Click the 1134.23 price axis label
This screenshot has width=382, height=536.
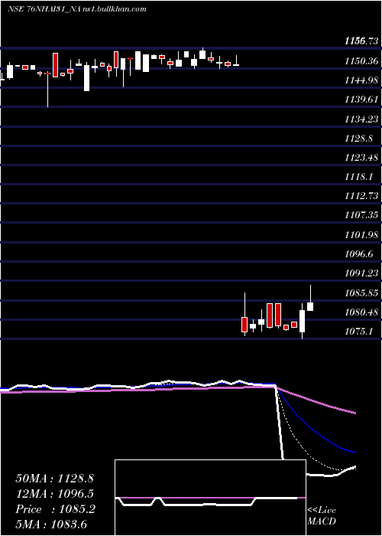coord(361,119)
